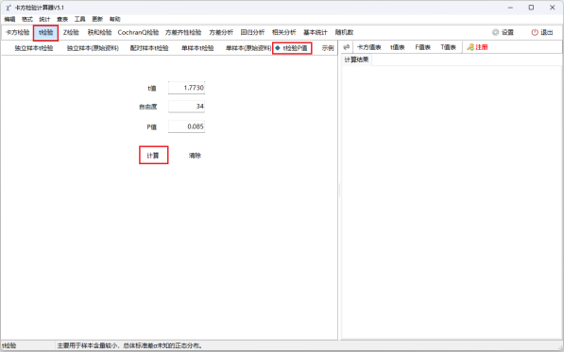The image size is (564, 352).
Task: Open the 基本统计 tab
Action: click(316, 32)
